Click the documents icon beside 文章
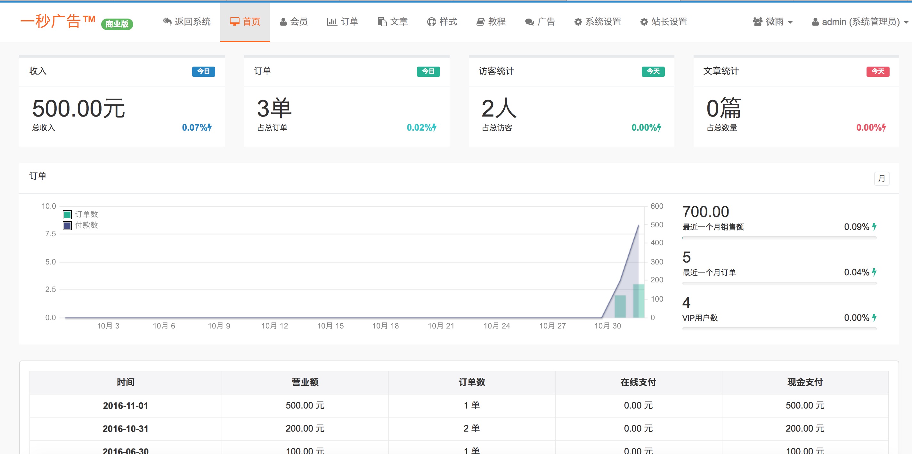The width and height of the screenshot is (912, 454). [382, 21]
